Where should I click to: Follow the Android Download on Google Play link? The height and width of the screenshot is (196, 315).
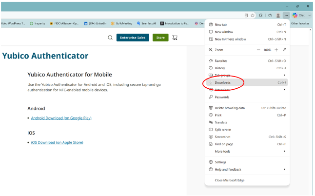coord(61,118)
